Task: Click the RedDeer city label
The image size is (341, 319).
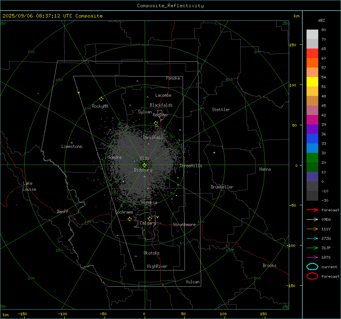Action: [x=161, y=115]
